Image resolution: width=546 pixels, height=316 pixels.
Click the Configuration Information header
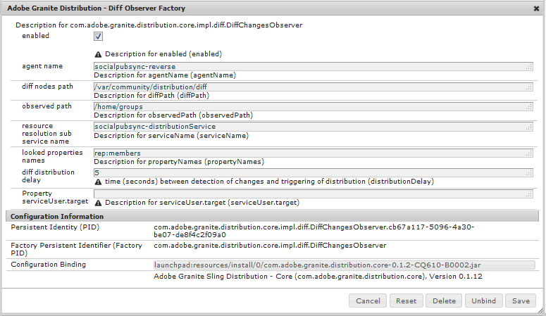coord(273,217)
